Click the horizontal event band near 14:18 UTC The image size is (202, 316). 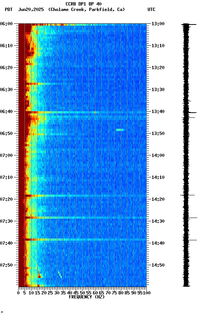86,196
